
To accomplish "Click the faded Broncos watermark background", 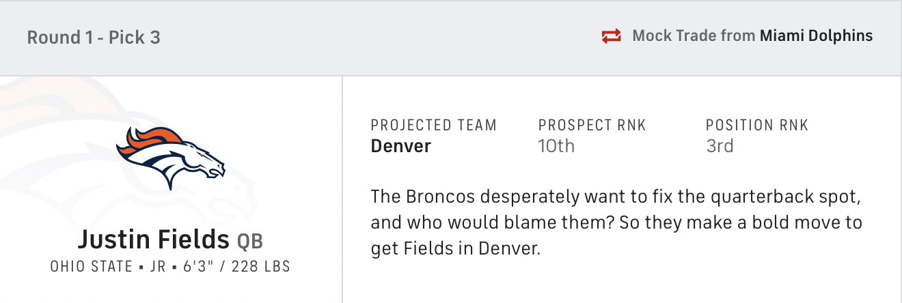I will [x=41, y=123].
